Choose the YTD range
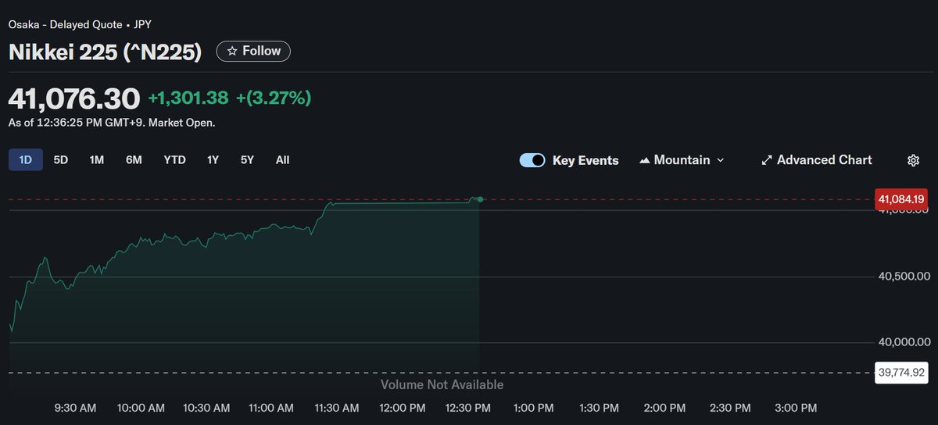 click(174, 159)
